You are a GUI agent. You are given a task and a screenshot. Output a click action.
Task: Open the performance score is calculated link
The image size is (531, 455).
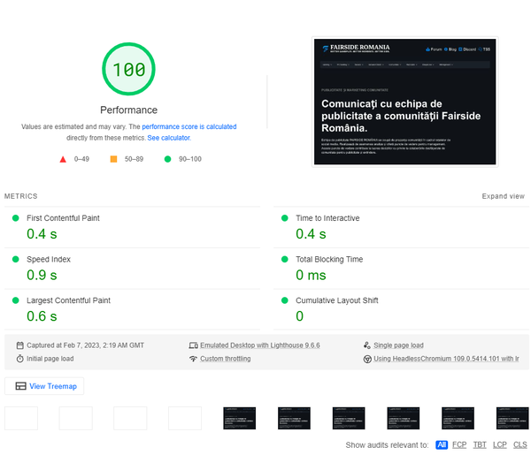pyautogui.click(x=189, y=126)
